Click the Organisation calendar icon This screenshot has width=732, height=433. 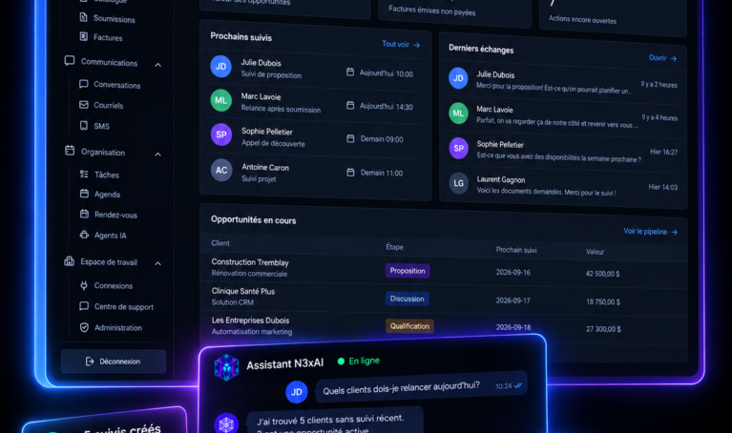point(70,151)
